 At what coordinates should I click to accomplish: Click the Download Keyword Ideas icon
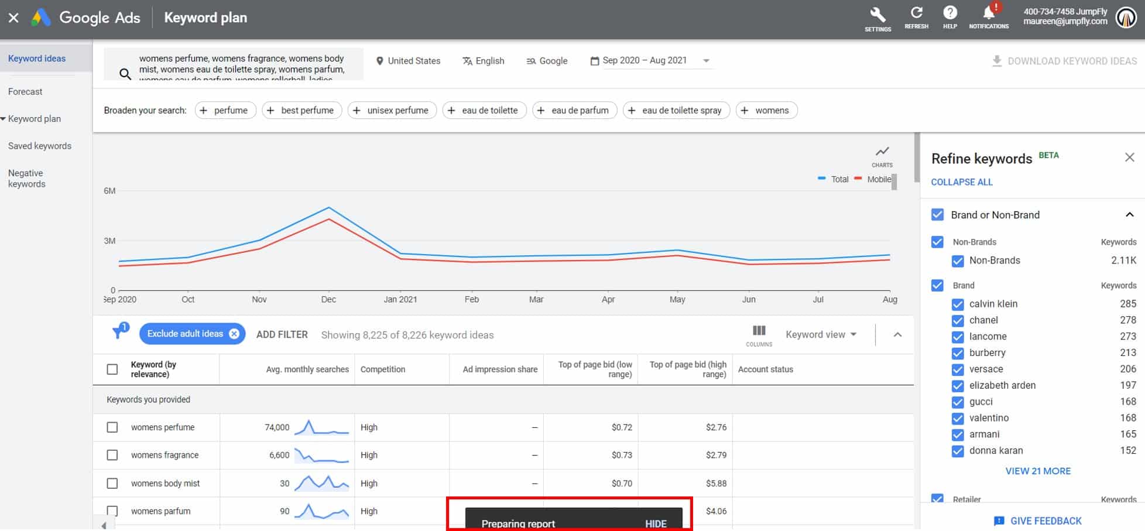pyautogui.click(x=997, y=61)
